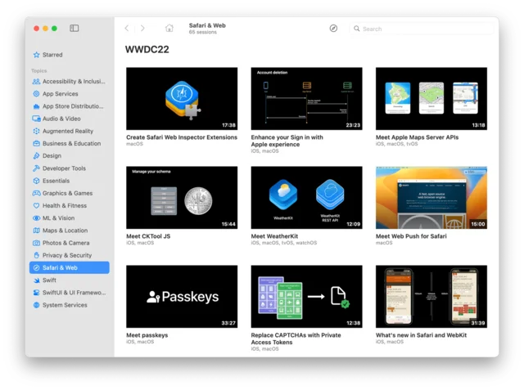Click the ML & Vision eye icon
Image resolution: width=524 pixels, height=390 pixels.
(36, 217)
